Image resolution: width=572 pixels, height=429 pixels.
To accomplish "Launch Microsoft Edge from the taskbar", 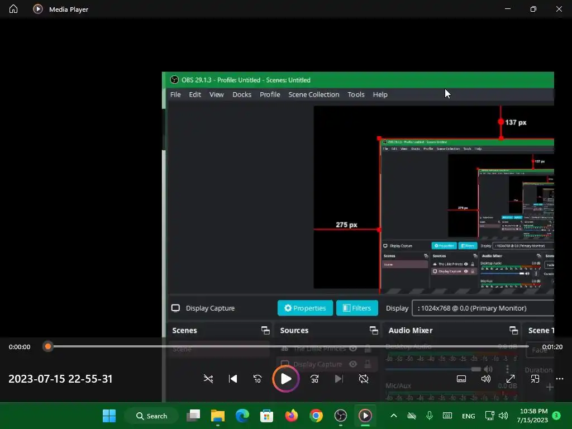I will pos(242,416).
